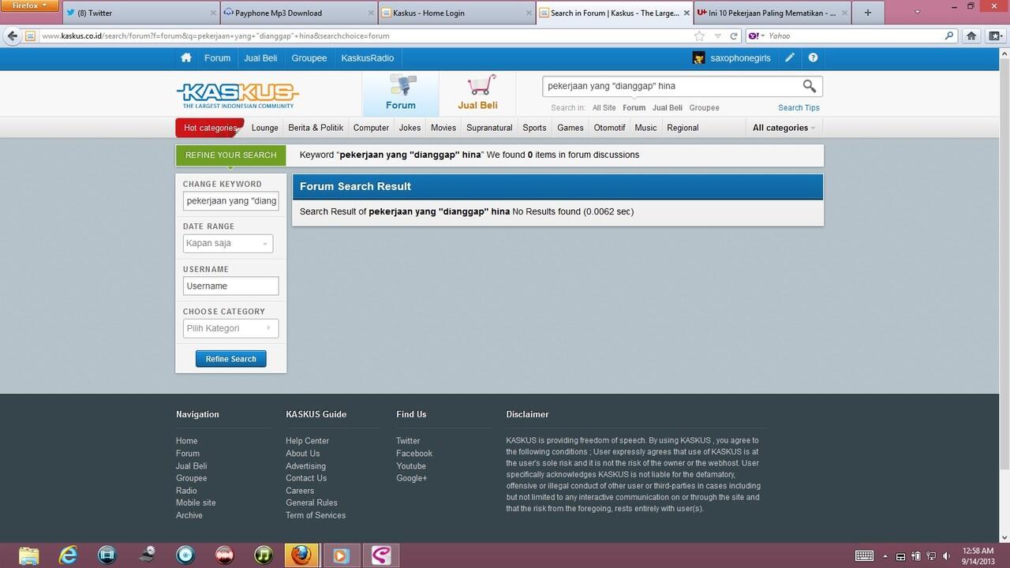Search in Groupee option
The image size is (1010, 568).
(704, 108)
